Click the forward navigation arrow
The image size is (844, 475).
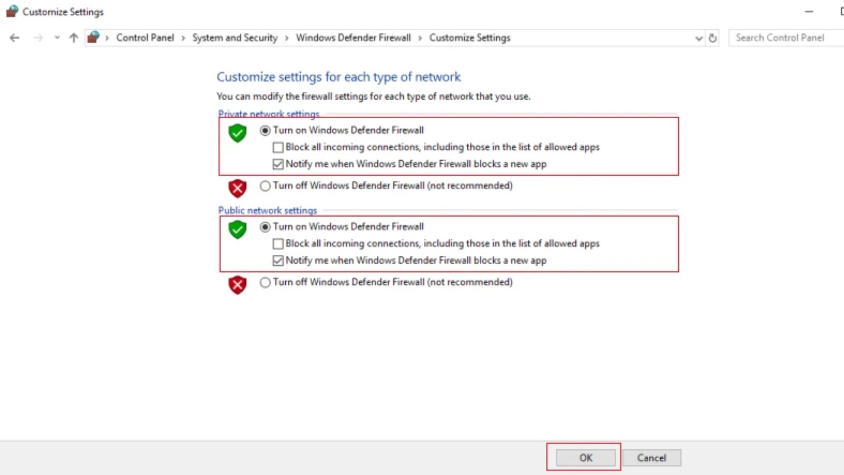point(38,38)
